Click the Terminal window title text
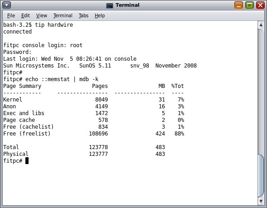The height and width of the screenshot is (208, 267). point(127,5)
